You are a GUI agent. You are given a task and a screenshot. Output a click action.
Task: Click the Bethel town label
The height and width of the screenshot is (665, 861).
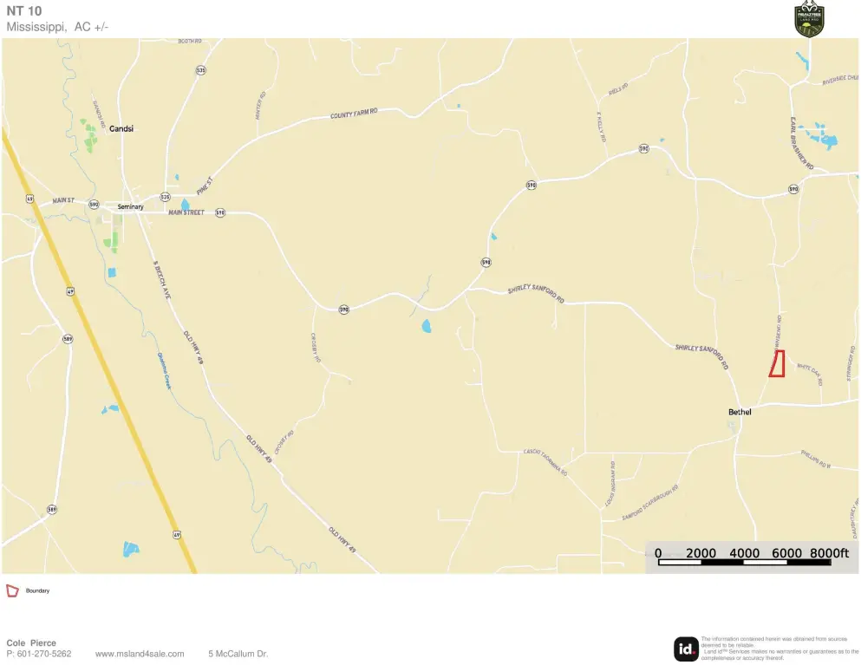tap(740, 412)
